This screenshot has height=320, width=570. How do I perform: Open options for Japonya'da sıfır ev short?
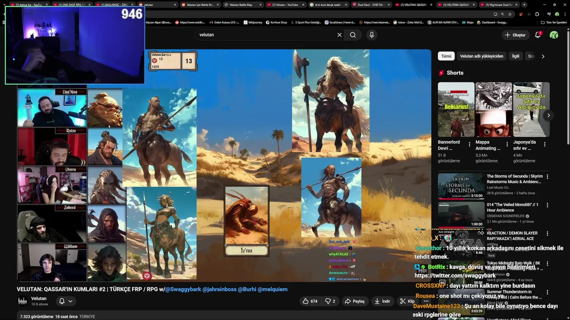[545, 144]
